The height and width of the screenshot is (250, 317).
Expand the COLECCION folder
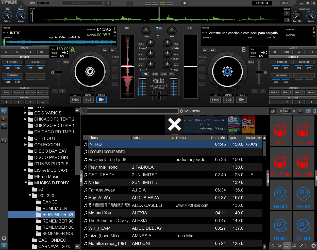25,144
